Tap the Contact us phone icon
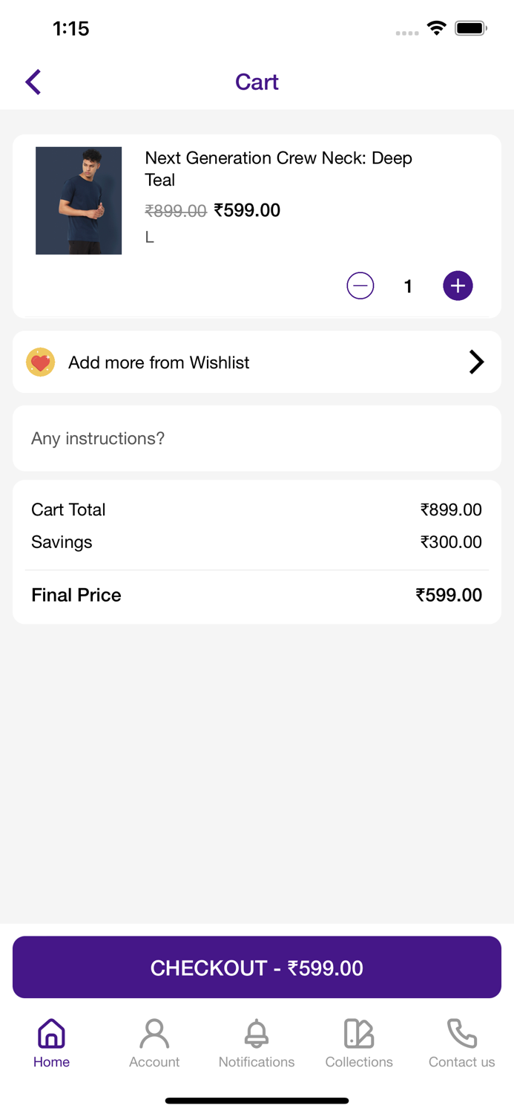 461,1032
